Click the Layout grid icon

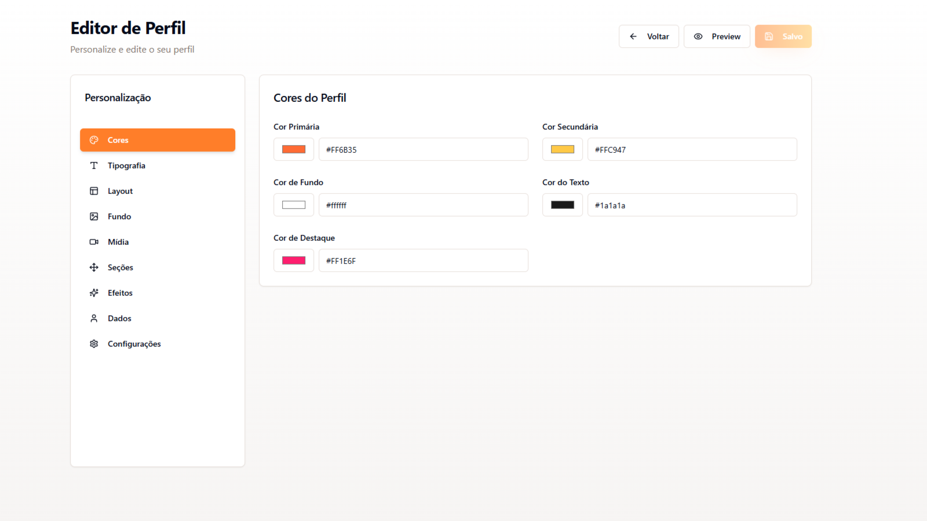[x=94, y=191]
